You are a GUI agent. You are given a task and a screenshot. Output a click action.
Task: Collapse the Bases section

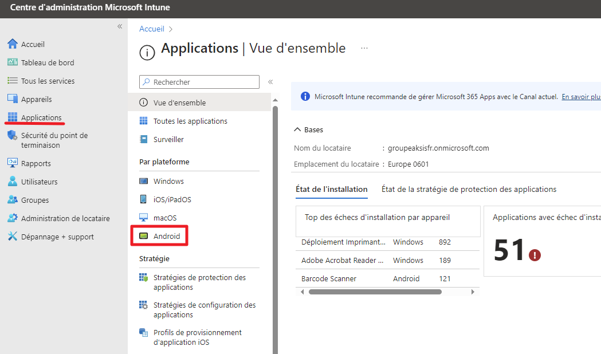tap(297, 129)
